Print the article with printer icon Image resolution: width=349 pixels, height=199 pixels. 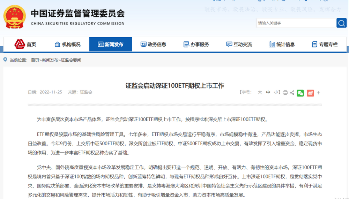(285, 93)
